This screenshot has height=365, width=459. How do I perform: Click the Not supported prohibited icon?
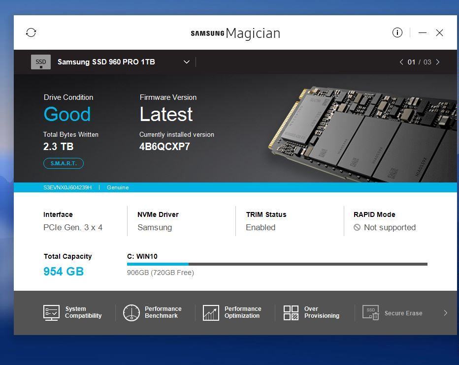(357, 227)
